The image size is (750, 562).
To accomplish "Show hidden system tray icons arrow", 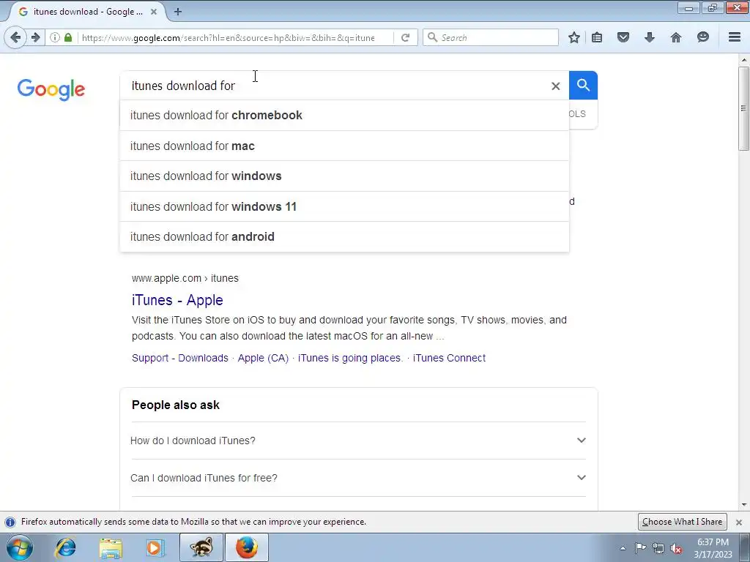I will (x=623, y=549).
